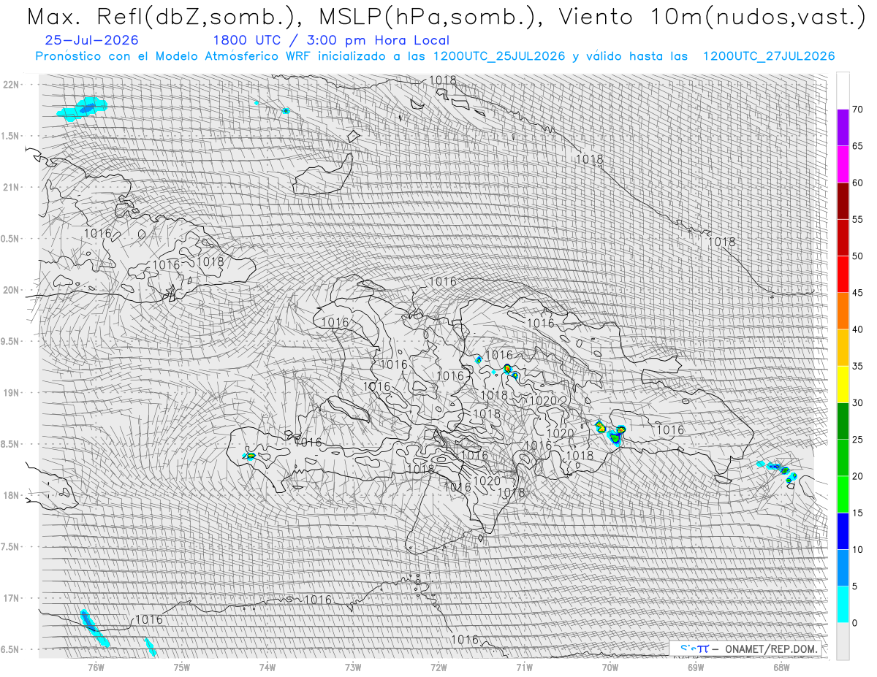The image size is (877, 677).
Task: Click the '68W' longitude label
Action: 781,667
